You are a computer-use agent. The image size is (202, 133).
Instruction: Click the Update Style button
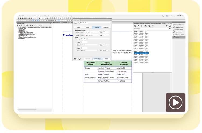point(97,59)
